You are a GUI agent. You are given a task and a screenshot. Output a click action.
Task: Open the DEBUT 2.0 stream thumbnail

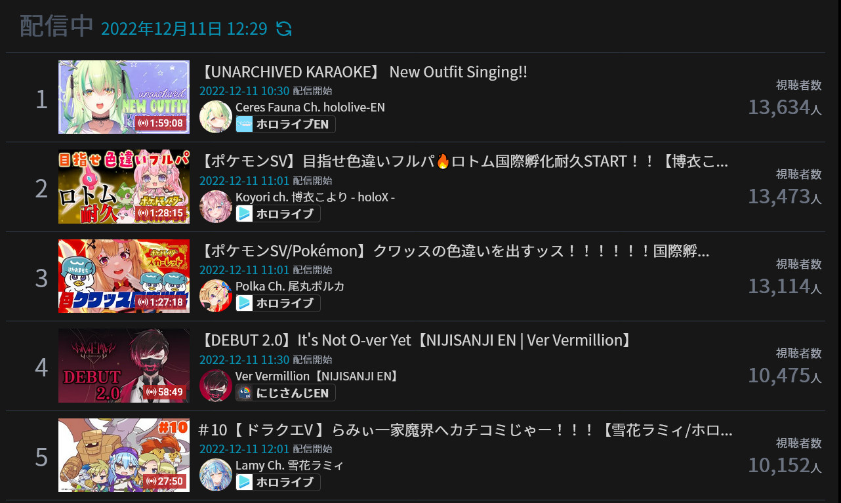[x=124, y=365]
